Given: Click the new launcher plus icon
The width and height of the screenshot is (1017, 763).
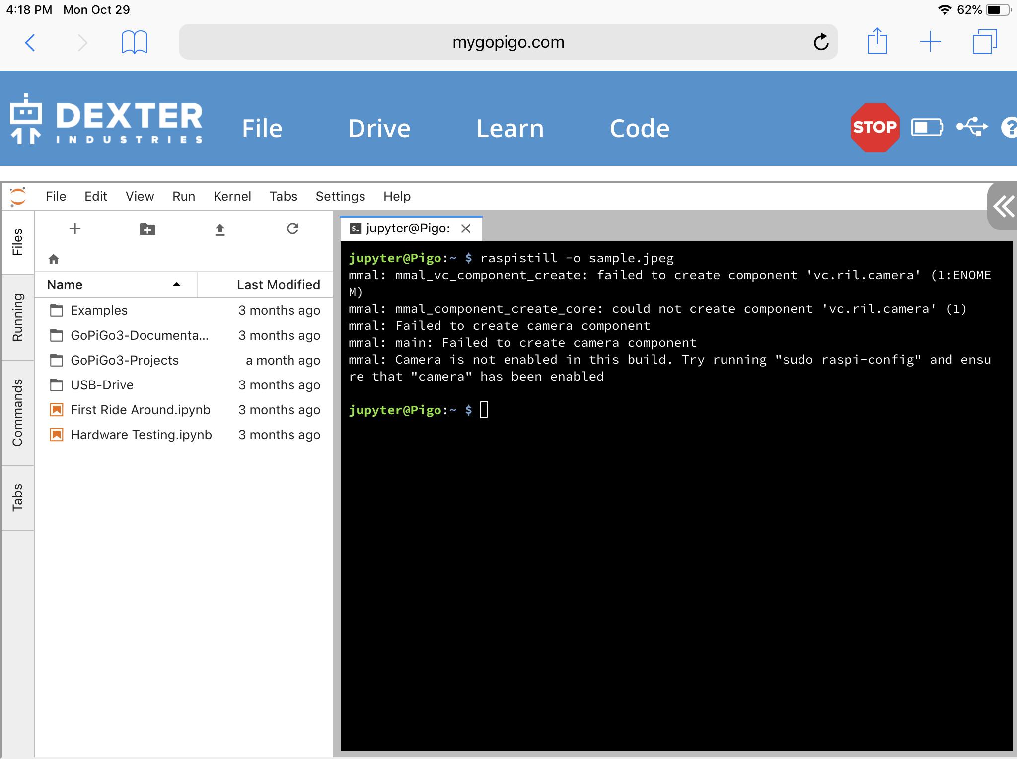Looking at the screenshot, I should 75,229.
